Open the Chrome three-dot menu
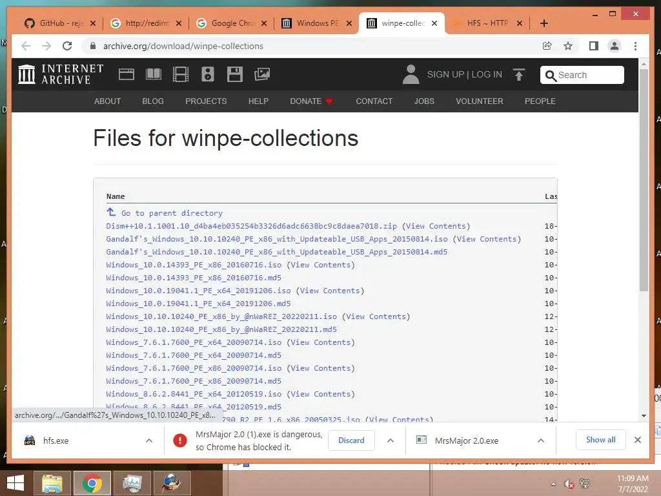 pyautogui.click(x=635, y=46)
